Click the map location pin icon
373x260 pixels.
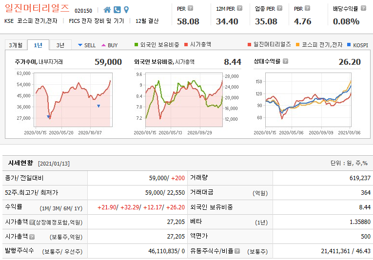[x=126, y=10]
